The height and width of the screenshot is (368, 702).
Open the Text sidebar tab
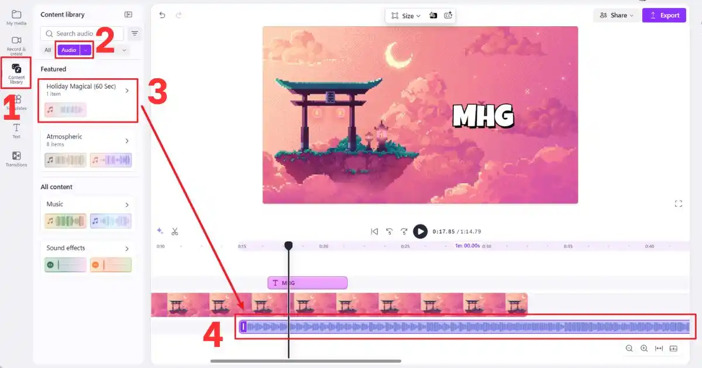pyautogui.click(x=16, y=131)
